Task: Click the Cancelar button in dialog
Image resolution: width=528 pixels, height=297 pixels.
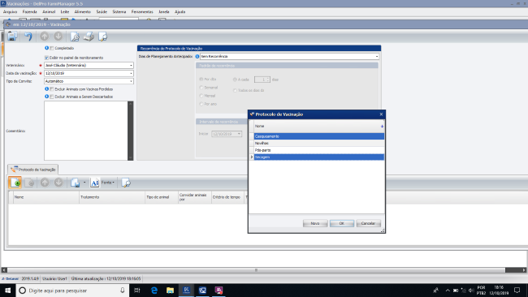Action: [368, 223]
